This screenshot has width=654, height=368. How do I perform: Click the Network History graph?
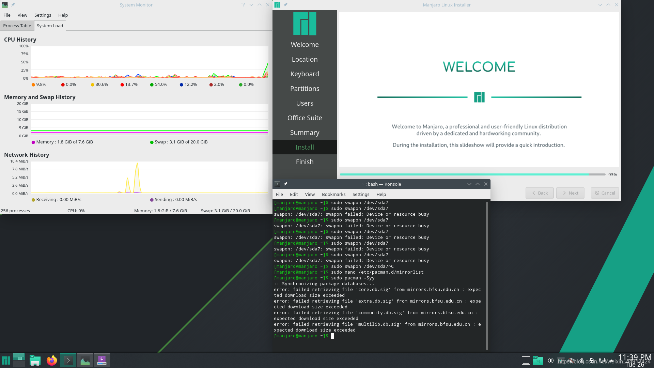click(x=150, y=177)
